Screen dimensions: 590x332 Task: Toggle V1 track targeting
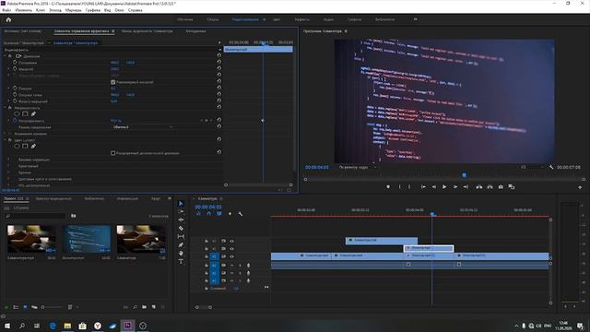click(214, 256)
